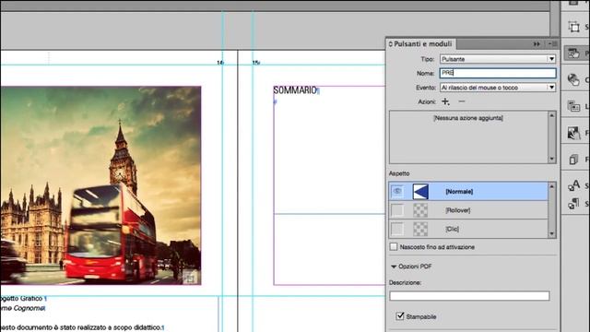This screenshot has height=332, width=590.
Task: Click the Azioni label
Action: pyautogui.click(x=427, y=101)
